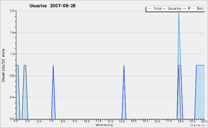
Task: Click the '20 h' x-axis label
Action: [x=204, y=121]
